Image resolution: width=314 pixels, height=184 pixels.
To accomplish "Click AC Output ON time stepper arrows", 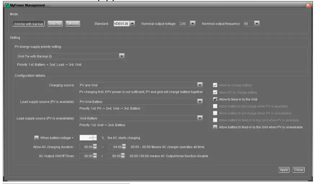I will (x=95, y=156).
